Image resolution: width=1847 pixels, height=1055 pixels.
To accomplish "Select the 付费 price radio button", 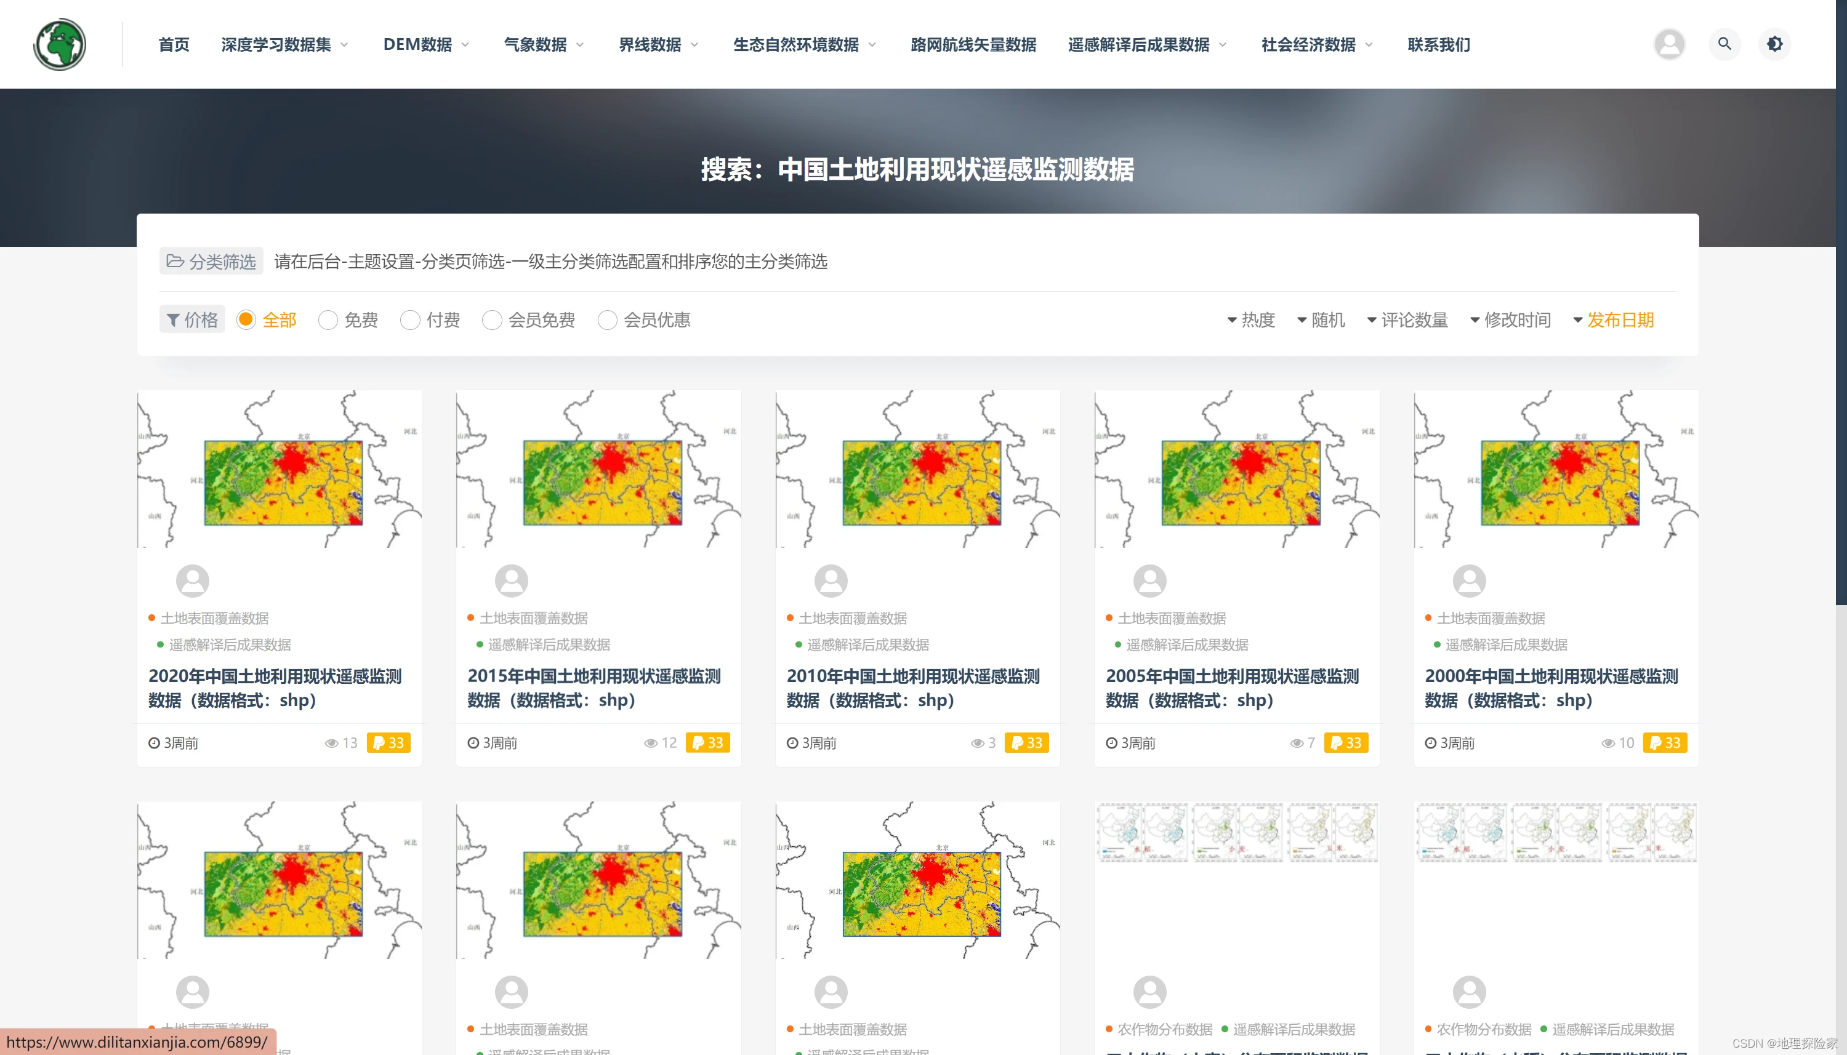I will pyautogui.click(x=410, y=320).
